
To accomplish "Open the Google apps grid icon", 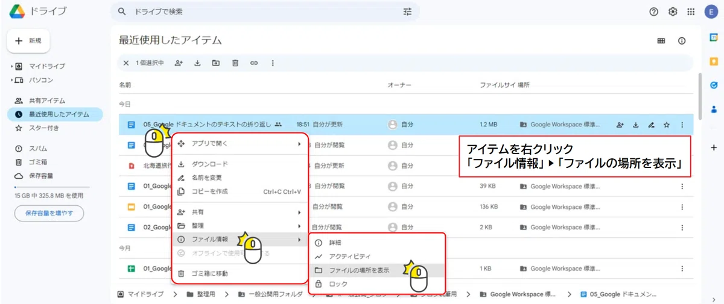I will 691,11.
